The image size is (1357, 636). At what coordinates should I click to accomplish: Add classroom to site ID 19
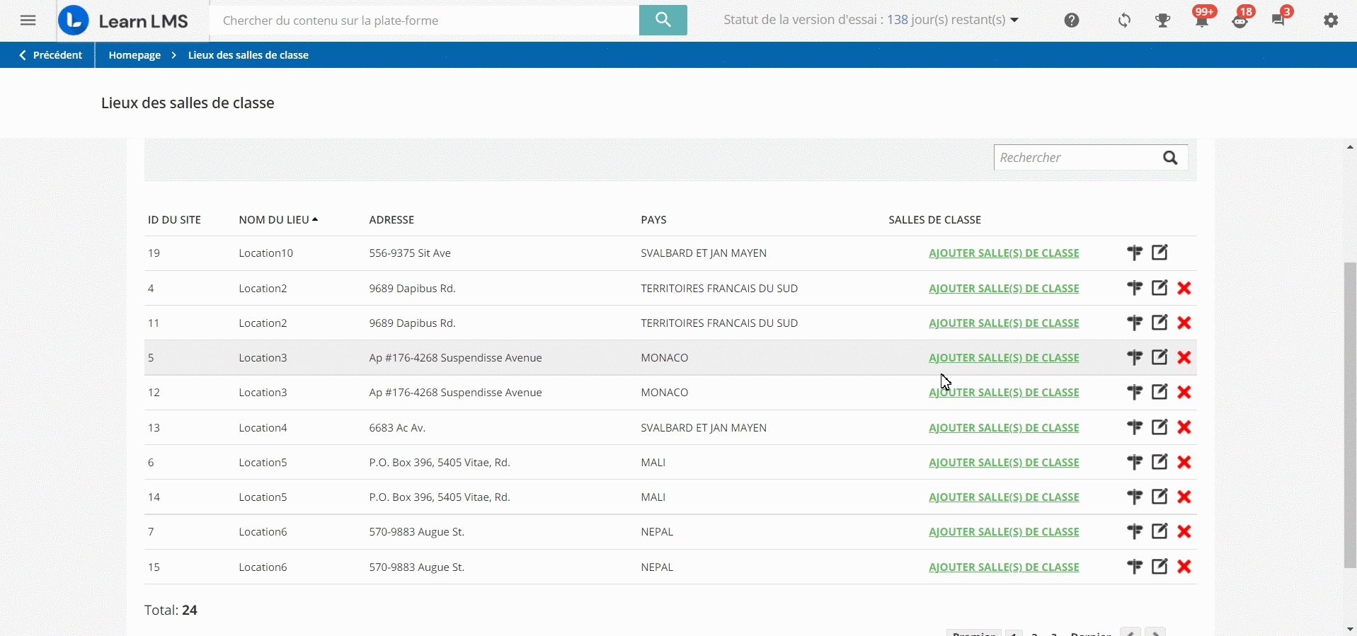click(x=1004, y=253)
